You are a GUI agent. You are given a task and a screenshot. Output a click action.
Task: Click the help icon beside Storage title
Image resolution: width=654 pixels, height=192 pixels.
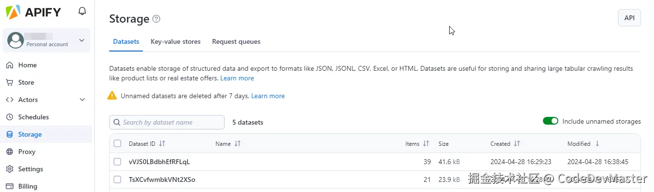[156, 19]
